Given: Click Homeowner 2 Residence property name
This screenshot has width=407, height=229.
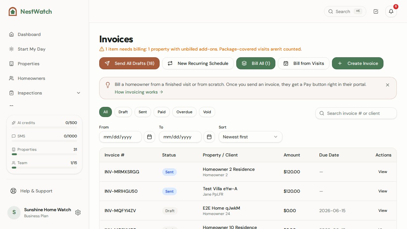Looking at the screenshot, I should (229, 169).
